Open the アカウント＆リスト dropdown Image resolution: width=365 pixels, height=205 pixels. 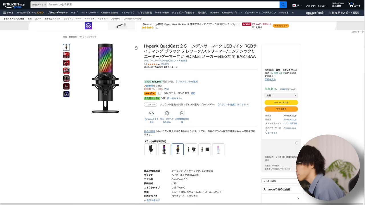(x=317, y=6)
